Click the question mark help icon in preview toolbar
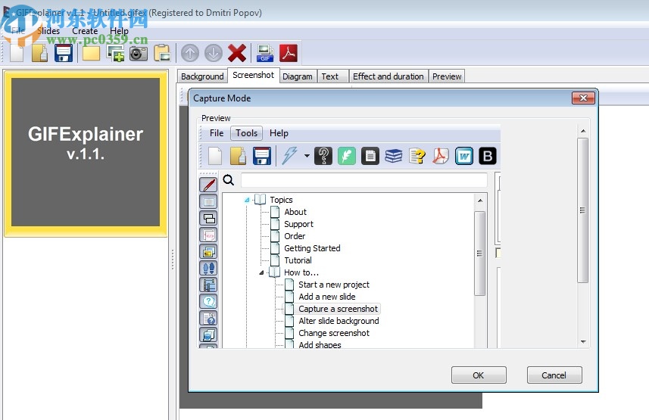The image size is (649, 420). (323, 156)
